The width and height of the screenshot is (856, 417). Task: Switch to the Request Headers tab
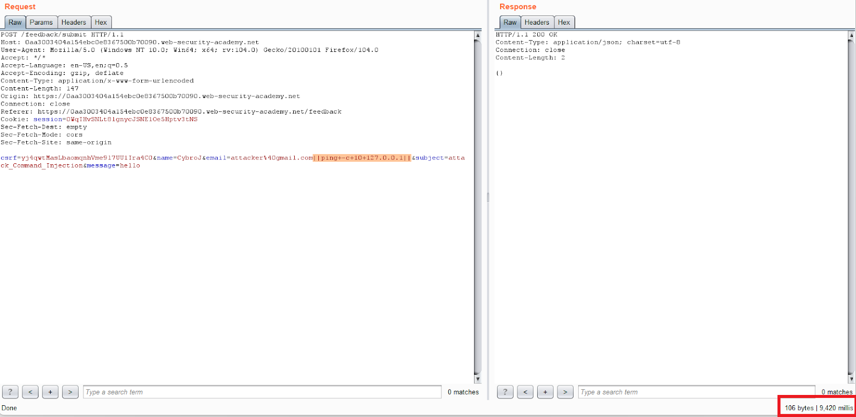click(x=74, y=22)
